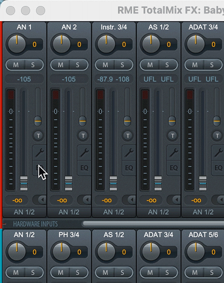Click AN 1 main volume fader handle

click(24, 183)
